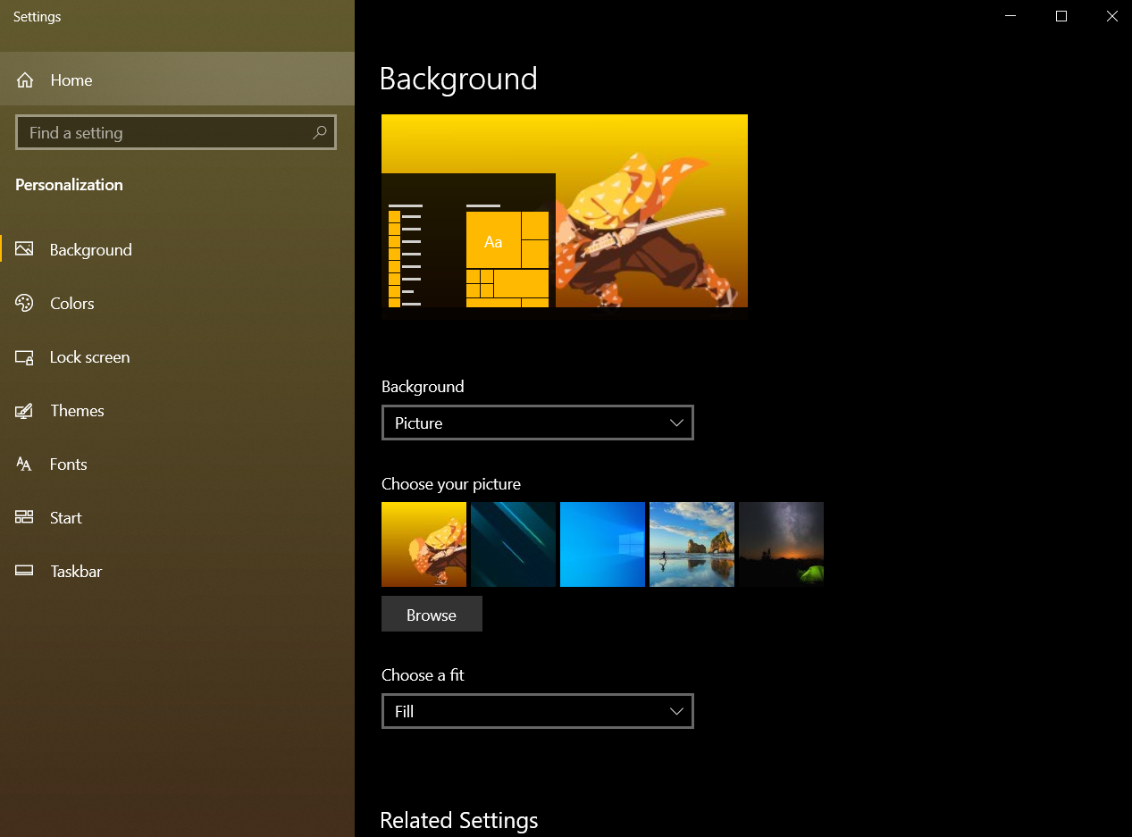Select the blue Windows logo wallpaper thumbnail
Screen dimensions: 1132x837
[x=602, y=544]
